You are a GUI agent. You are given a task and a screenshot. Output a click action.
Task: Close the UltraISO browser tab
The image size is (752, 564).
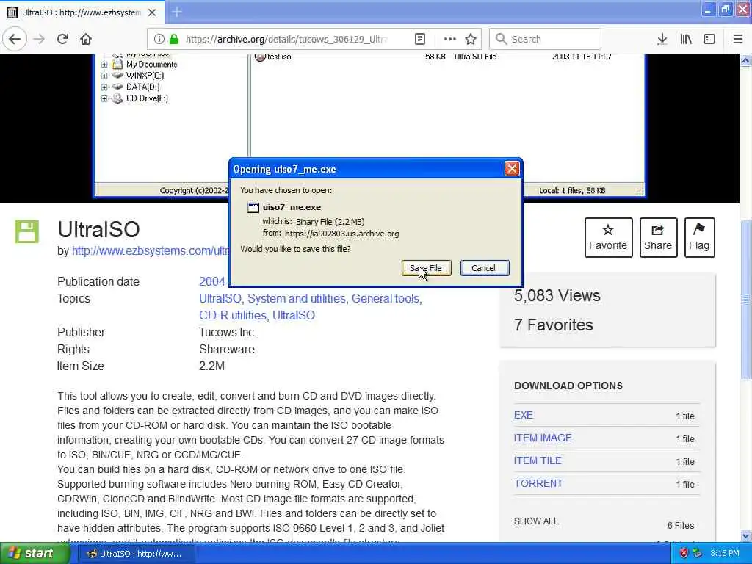pyautogui.click(x=152, y=12)
